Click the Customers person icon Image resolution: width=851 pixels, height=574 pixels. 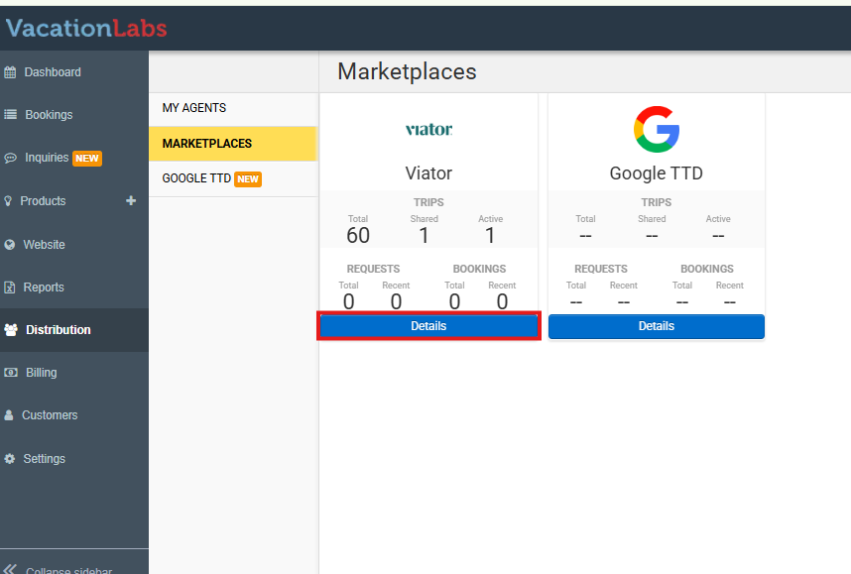point(9,415)
